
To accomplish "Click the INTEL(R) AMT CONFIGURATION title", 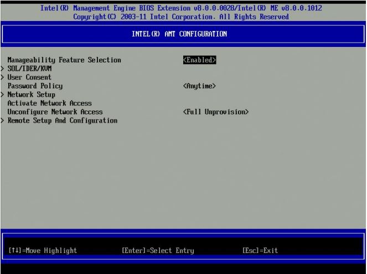I will pos(179,34).
